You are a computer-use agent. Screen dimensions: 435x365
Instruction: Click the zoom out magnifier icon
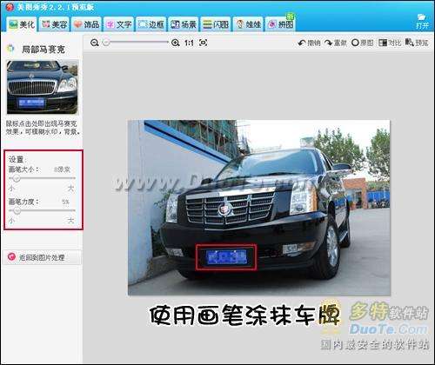pyautogui.click(x=94, y=43)
